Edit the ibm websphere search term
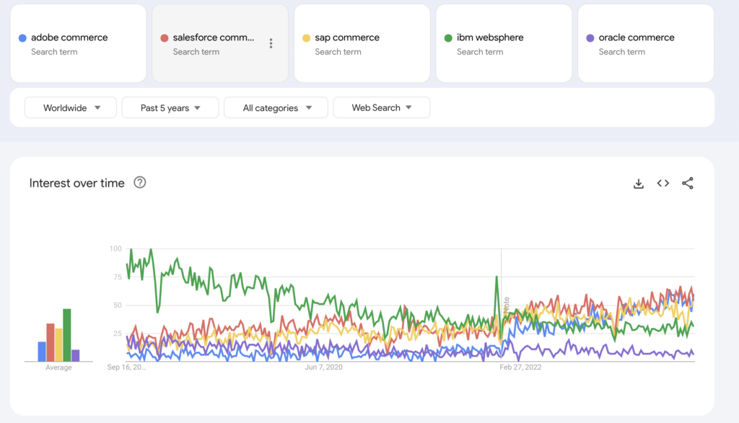This screenshot has height=423, width=739. 490,37
